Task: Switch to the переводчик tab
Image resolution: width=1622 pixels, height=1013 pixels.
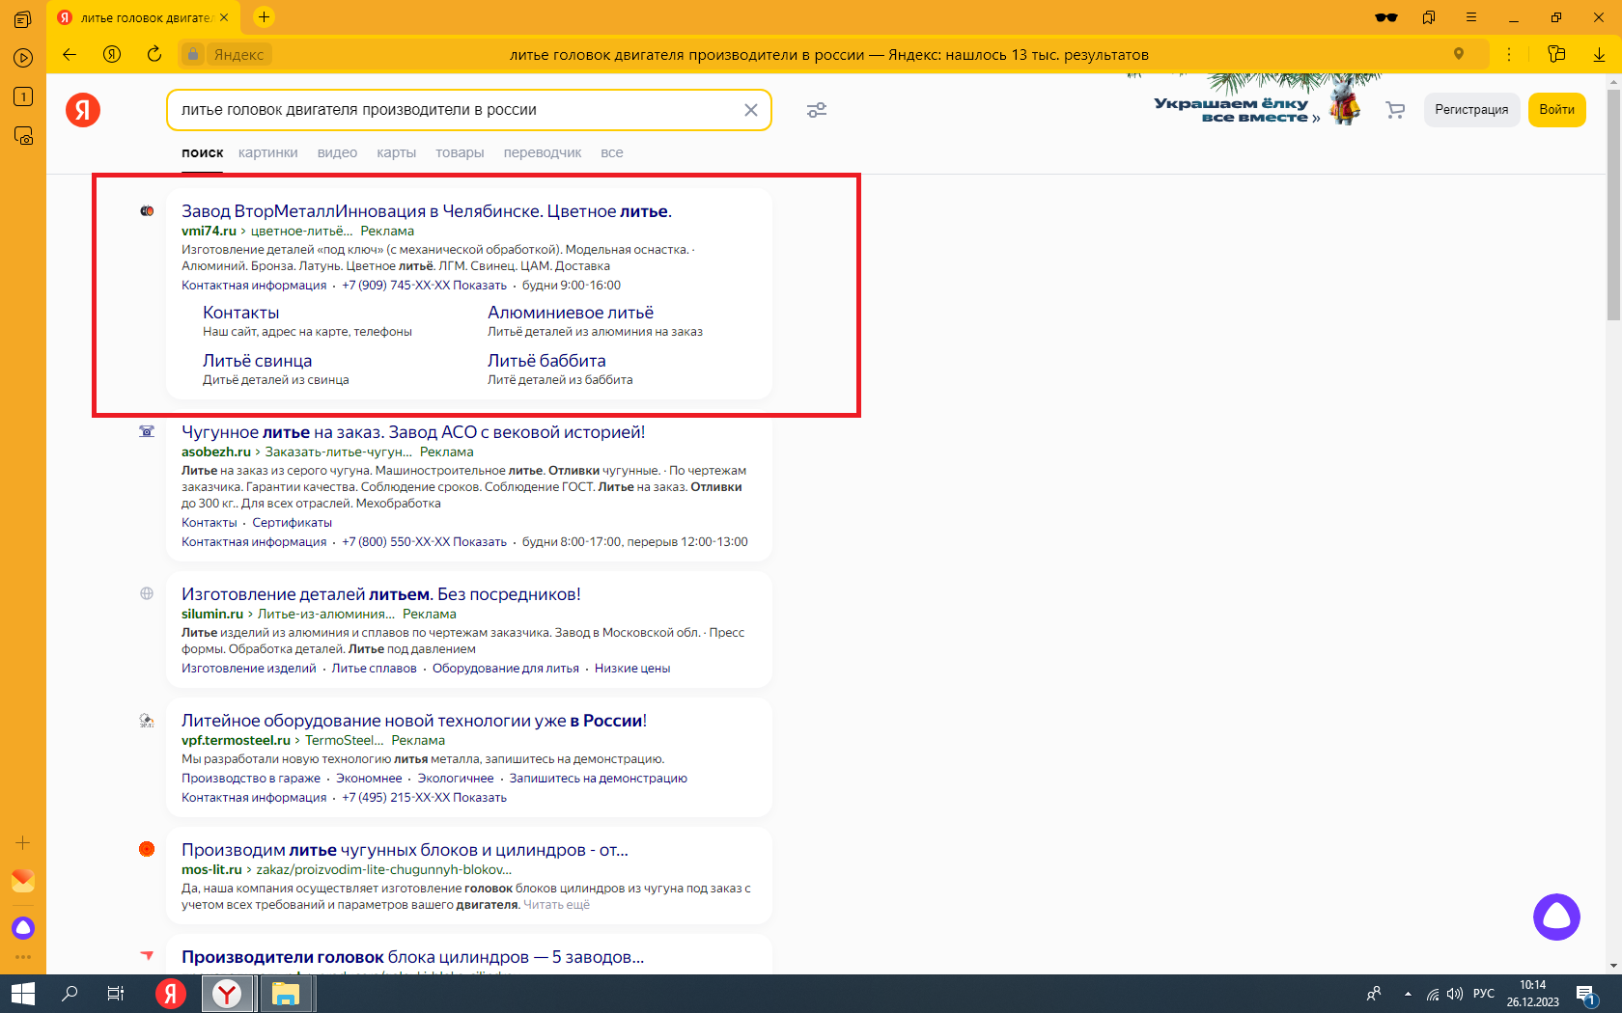Action: 543,152
